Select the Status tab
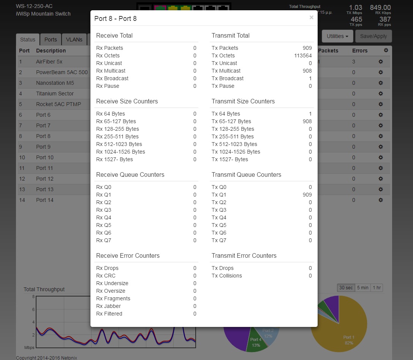This screenshot has width=413, height=360. [x=28, y=40]
